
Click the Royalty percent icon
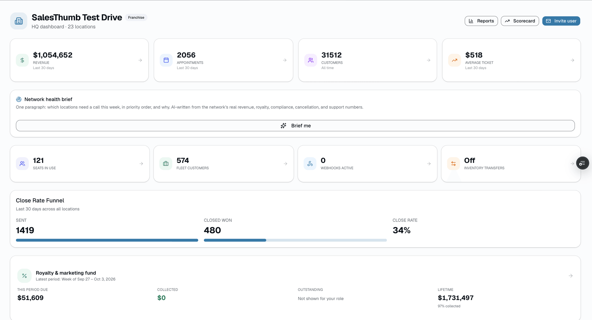[x=25, y=276]
